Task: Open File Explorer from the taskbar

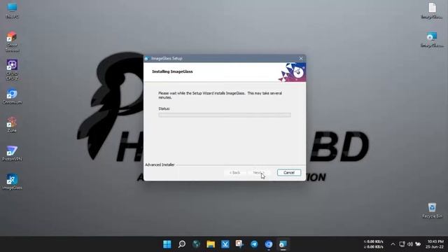Action: pyautogui.click(x=211, y=244)
